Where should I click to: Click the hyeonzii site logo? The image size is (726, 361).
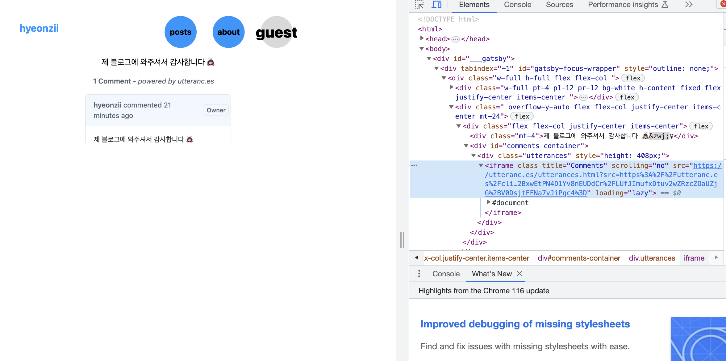pos(39,28)
